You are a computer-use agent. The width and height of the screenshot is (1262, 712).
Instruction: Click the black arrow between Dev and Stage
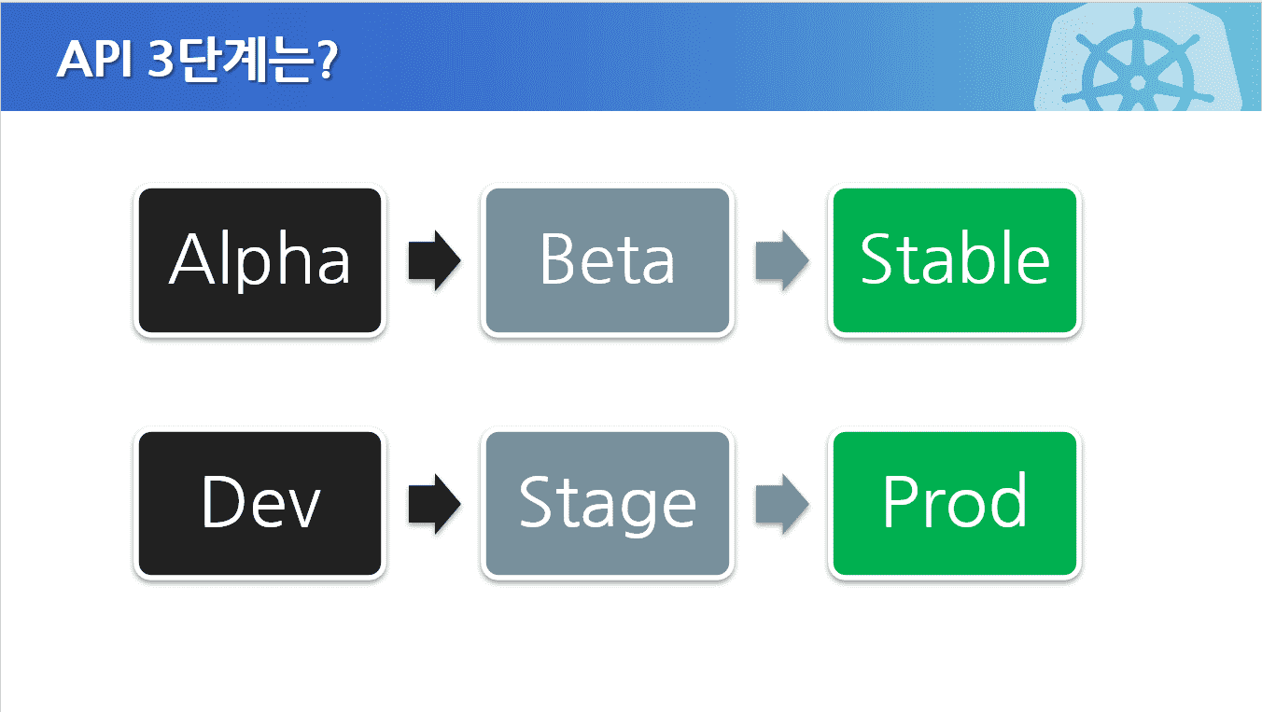point(434,504)
